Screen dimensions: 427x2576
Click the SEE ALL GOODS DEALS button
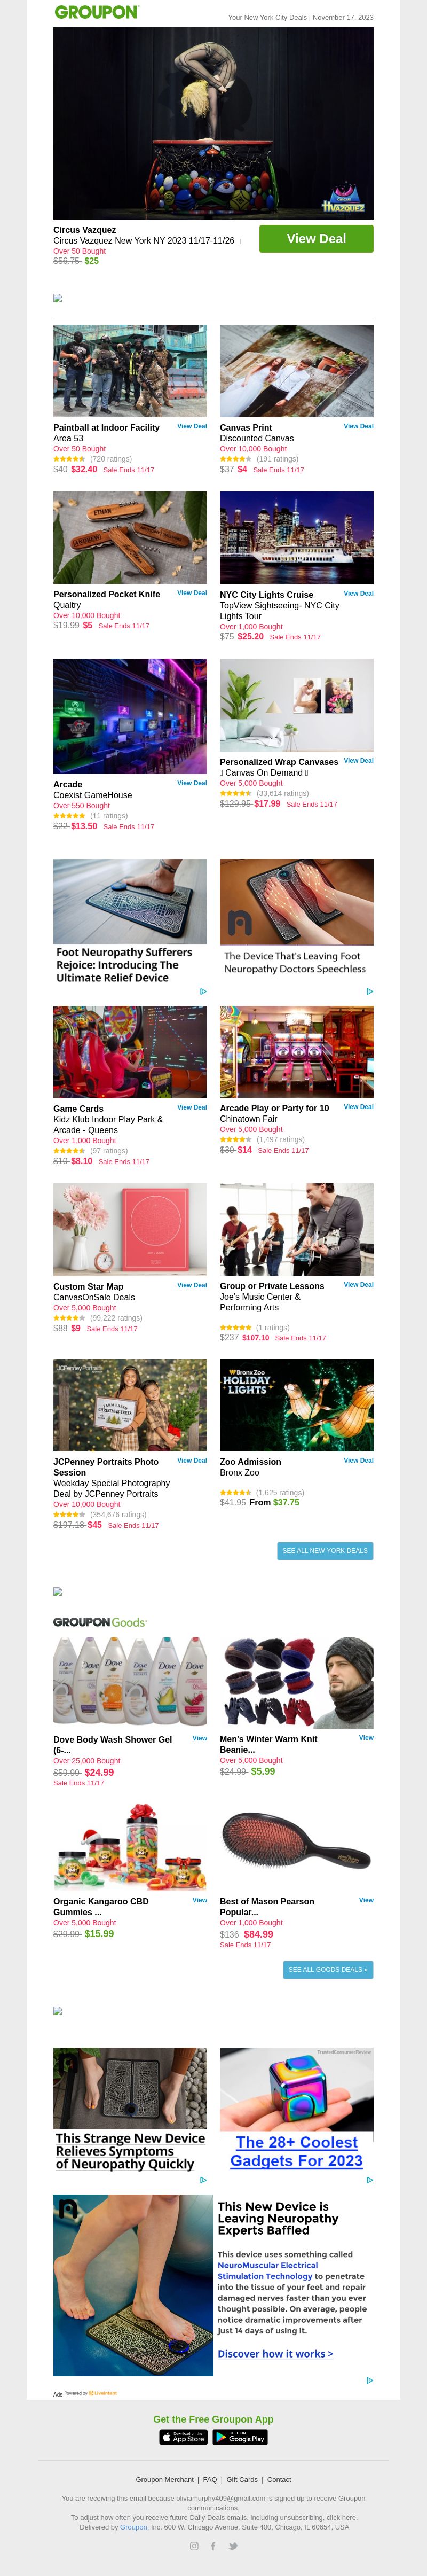coord(328,1970)
